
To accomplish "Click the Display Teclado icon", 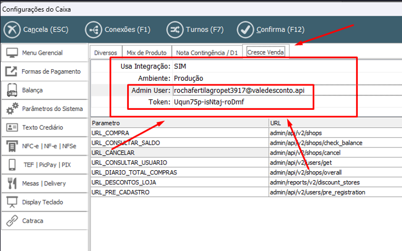I will click(x=12, y=202).
